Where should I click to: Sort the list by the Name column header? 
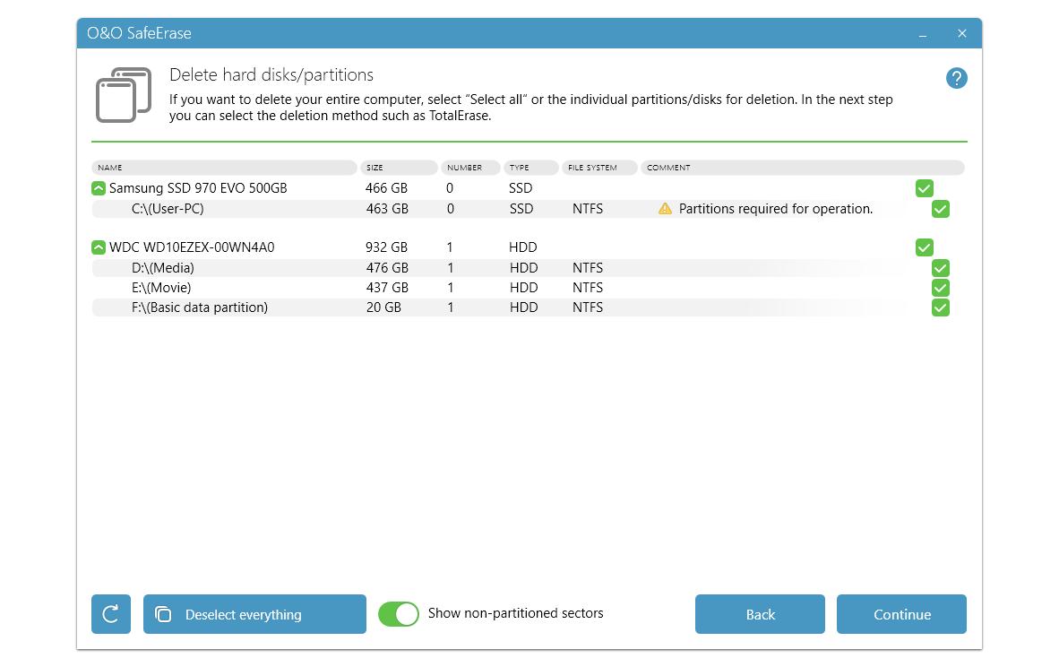224,168
